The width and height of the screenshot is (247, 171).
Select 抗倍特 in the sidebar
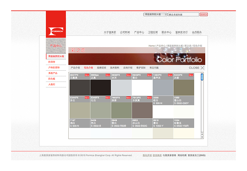[x=56, y=62]
